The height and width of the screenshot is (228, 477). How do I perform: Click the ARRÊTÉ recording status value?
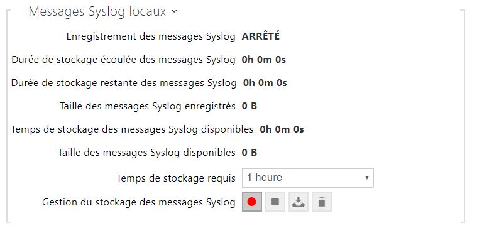[260, 36]
